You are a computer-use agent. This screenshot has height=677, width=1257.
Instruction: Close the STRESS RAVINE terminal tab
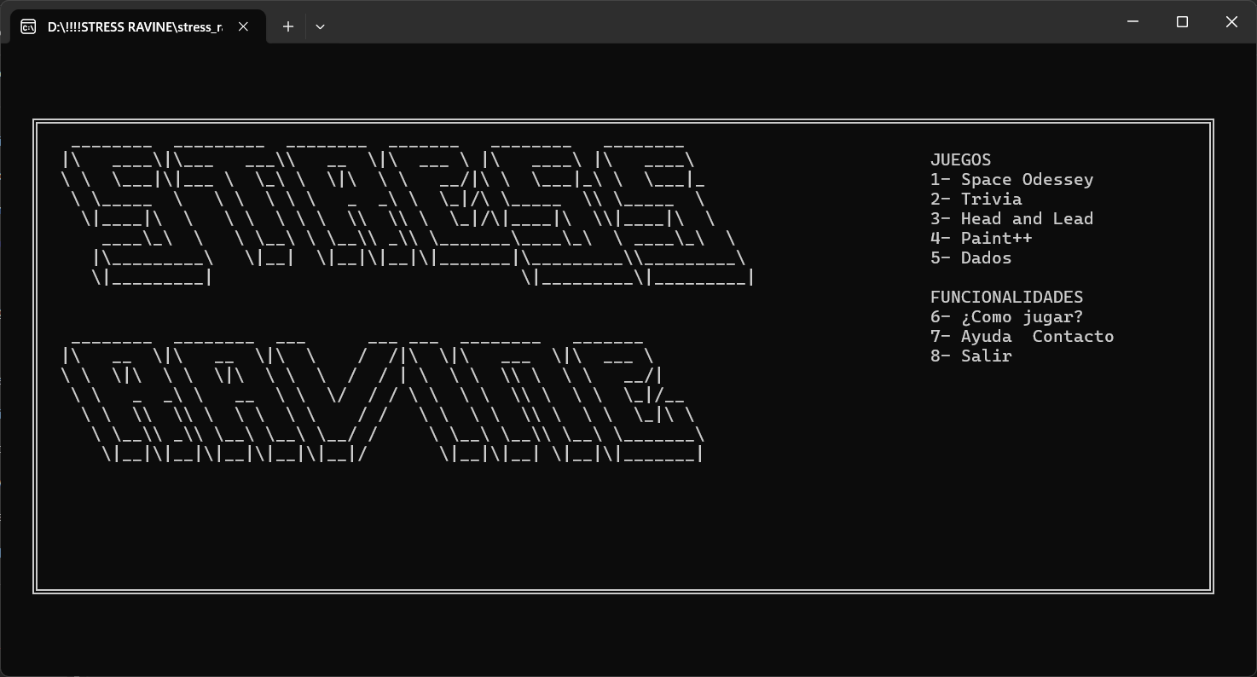click(243, 26)
